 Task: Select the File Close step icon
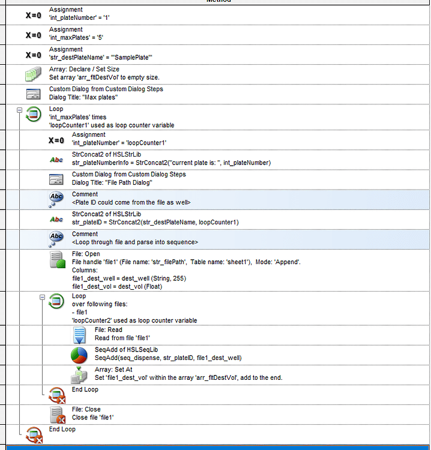(58, 415)
